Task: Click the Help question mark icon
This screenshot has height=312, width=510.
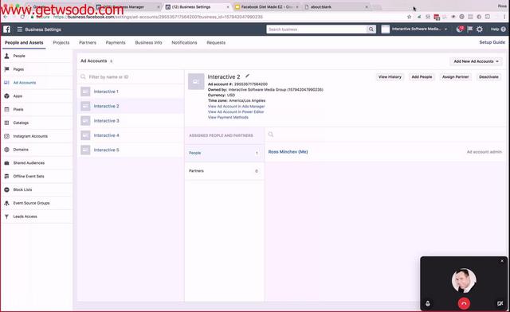Action: click(503, 29)
